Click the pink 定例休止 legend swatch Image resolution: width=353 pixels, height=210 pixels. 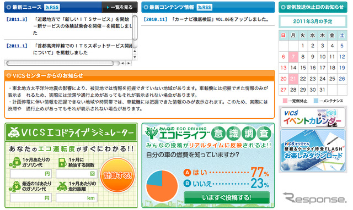(285, 101)
